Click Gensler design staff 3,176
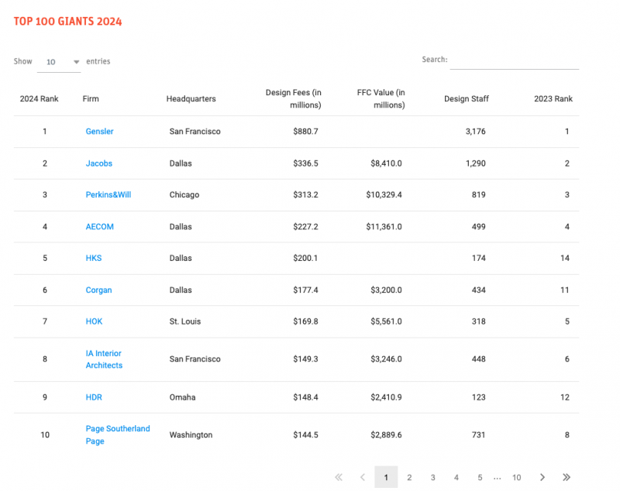 click(475, 132)
